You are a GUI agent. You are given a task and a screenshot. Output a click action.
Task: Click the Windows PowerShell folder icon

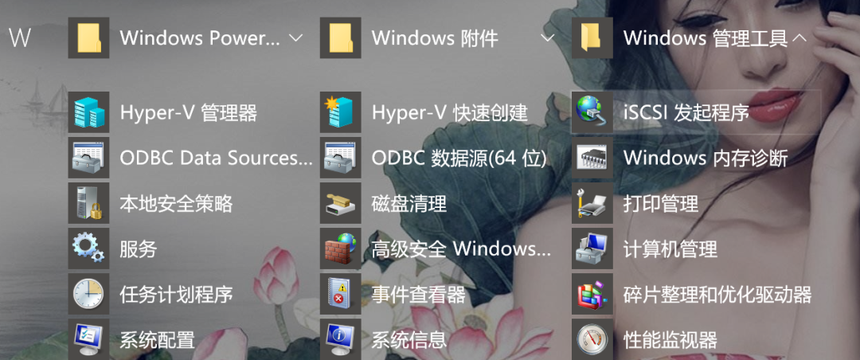click(89, 38)
